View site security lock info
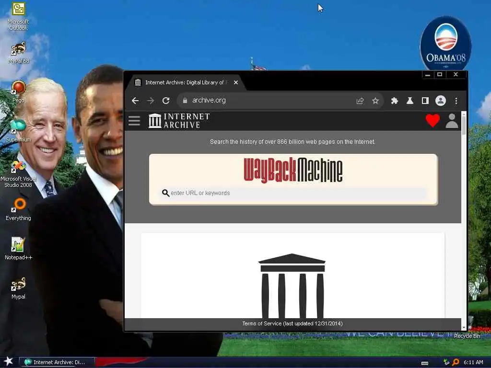The image size is (491, 368). [185, 101]
